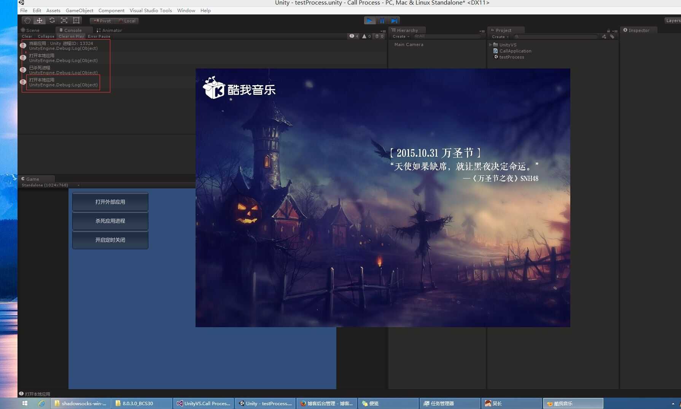Switch to 任务管理器 taskbar item
The width and height of the screenshot is (681, 409).
click(450, 403)
